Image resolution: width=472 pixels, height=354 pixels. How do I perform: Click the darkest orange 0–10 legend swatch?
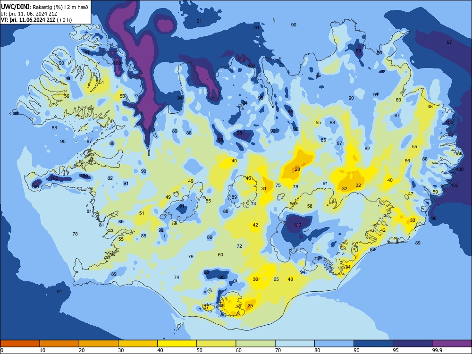tap(20, 344)
